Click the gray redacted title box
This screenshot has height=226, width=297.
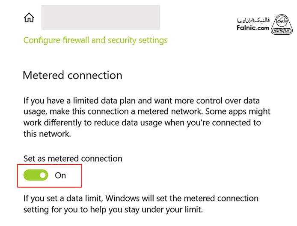100,17
